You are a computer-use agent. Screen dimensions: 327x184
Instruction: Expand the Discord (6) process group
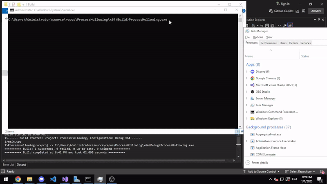[247, 72]
